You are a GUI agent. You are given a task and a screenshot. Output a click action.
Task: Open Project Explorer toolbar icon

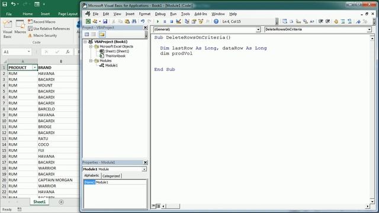[x=187, y=21]
